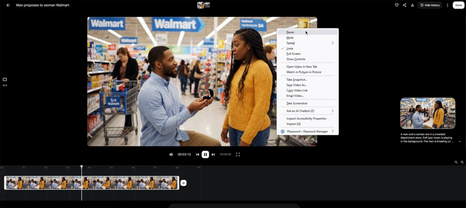Image resolution: width=466 pixels, height=208 pixels.
Task: Choose Save Video As... in the context menu
Action: click(308, 85)
